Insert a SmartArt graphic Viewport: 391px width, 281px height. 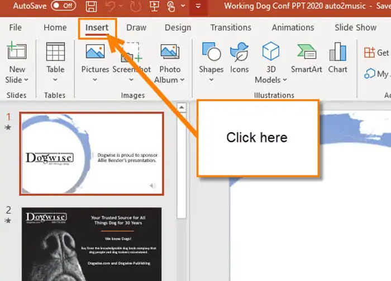coord(307,58)
